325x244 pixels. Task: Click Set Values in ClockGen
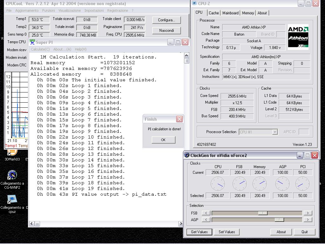tap(227, 232)
